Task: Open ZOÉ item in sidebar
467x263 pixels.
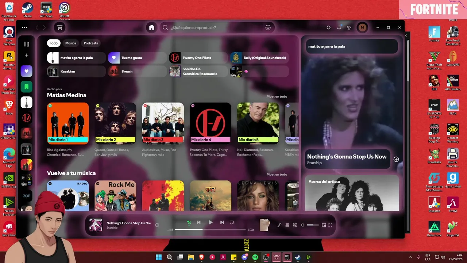Action: pyautogui.click(x=26, y=196)
